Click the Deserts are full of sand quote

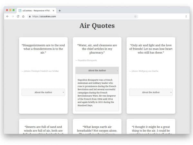click(x=43, y=130)
